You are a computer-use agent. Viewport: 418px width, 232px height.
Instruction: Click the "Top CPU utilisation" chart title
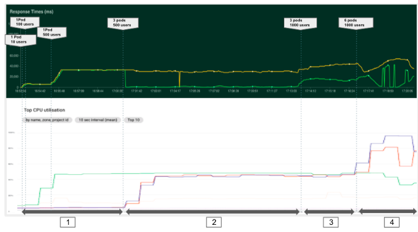click(x=45, y=110)
